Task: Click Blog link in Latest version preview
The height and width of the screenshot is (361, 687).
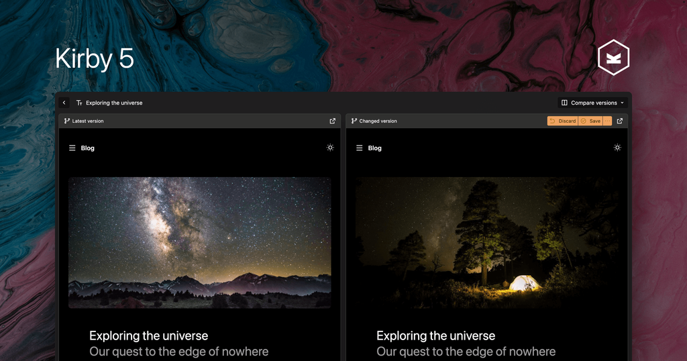Action: 88,148
